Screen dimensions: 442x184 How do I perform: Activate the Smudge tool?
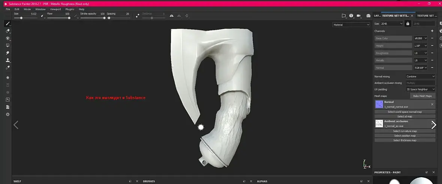coord(7,53)
